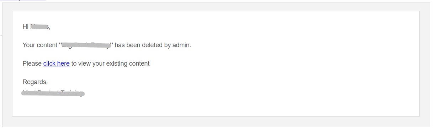This screenshot has height=132, width=435.
Task: Click the final word "content" after existing
Action: tap(139, 64)
